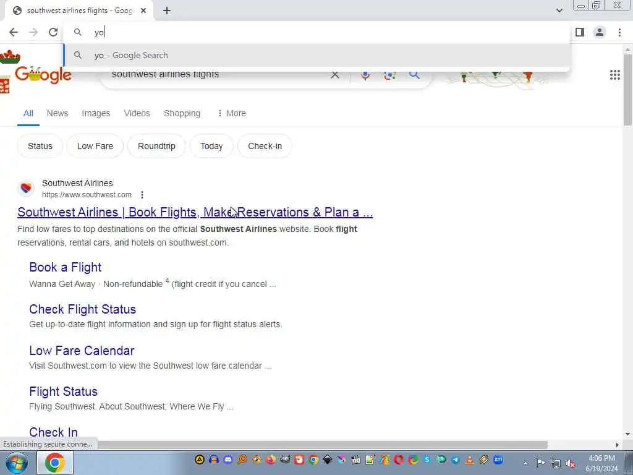Image resolution: width=633 pixels, height=475 pixels.
Task: Open the Low Fare Calendar sitelink
Action: coord(82,351)
